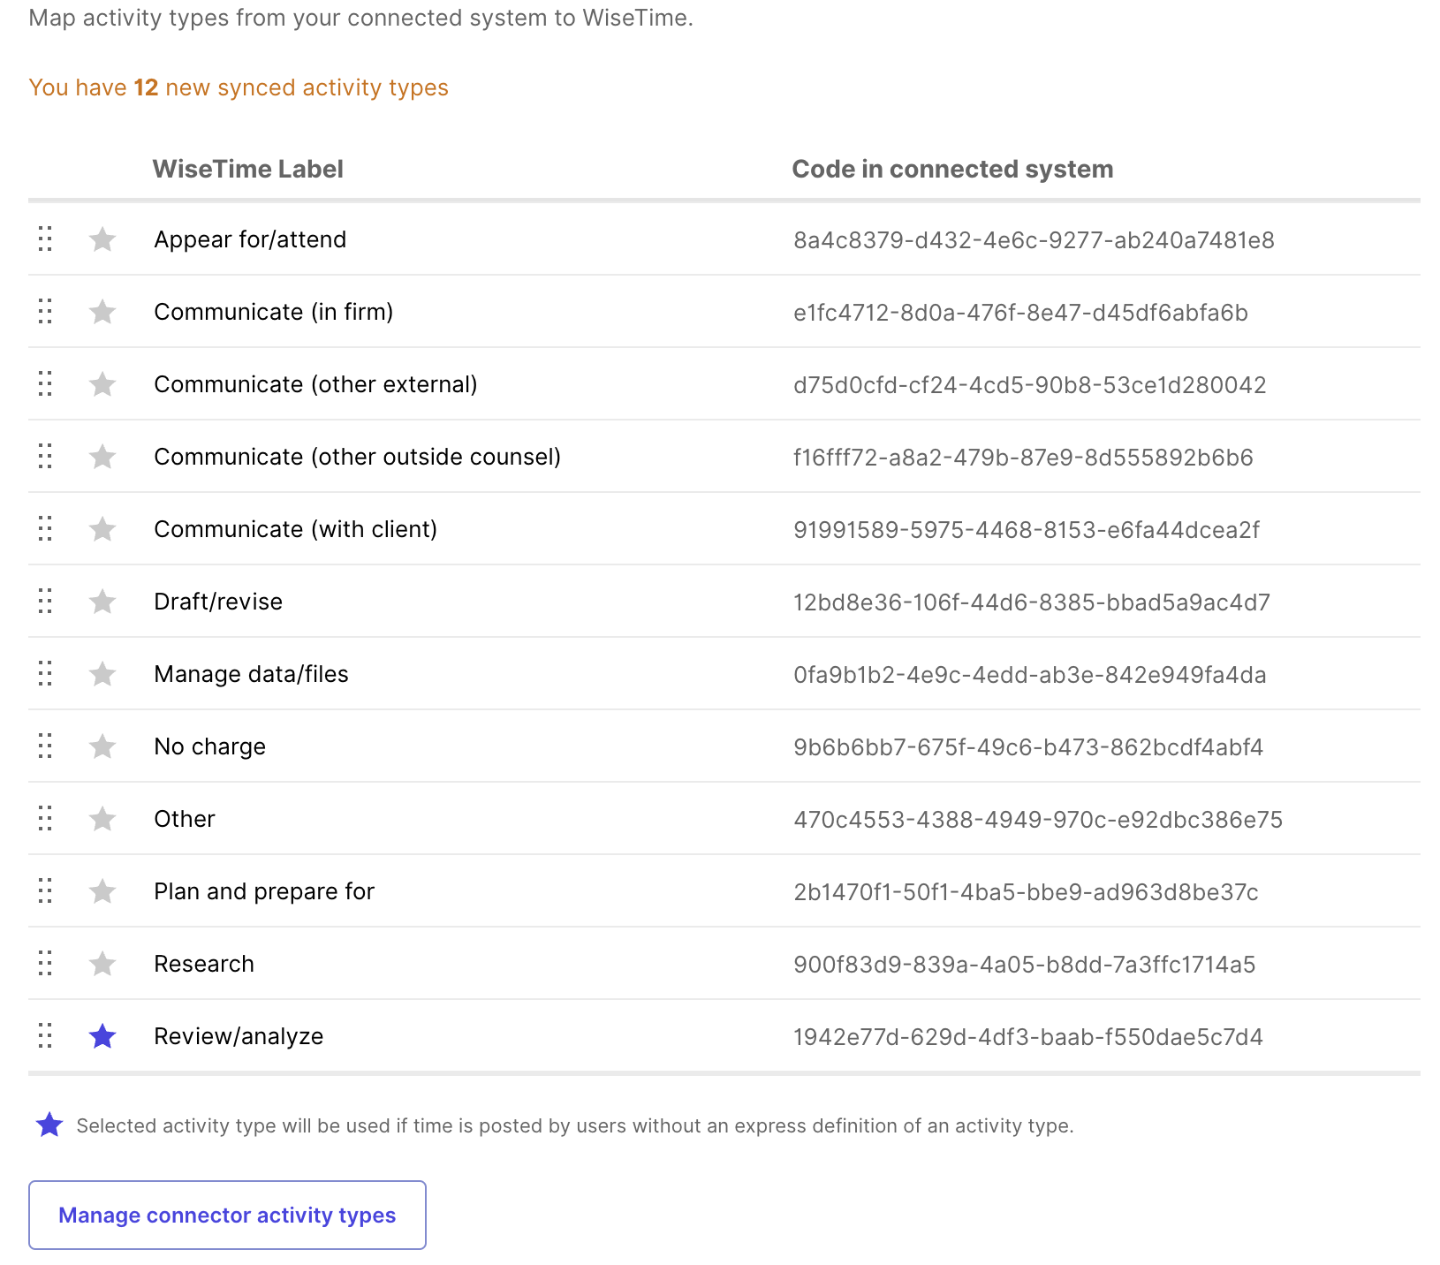The height and width of the screenshot is (1265, 1440).
Task: Click the Other activity label
Action: [185, 819]
